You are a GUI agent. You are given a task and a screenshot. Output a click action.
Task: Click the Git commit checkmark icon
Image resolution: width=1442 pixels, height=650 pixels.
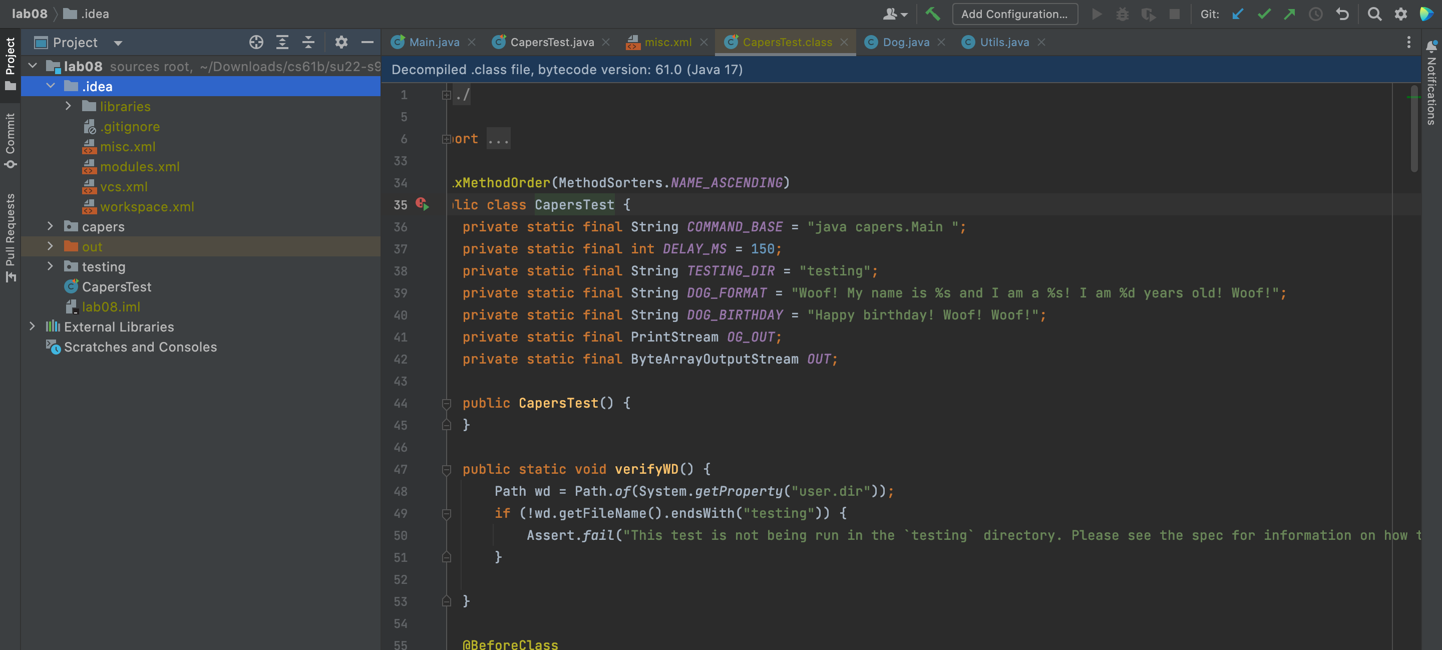click(x=1263, y=14)
